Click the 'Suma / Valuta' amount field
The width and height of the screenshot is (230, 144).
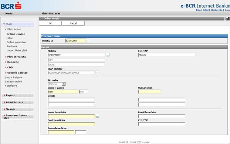63,92
